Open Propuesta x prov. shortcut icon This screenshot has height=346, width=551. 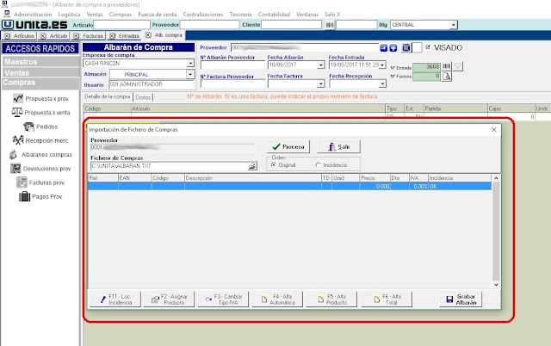[x=16, y=100]
